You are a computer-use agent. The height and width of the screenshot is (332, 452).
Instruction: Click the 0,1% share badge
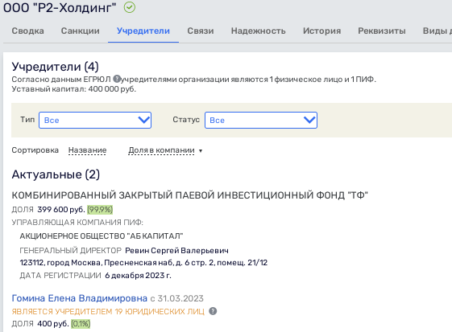pyautogui.click(x=81, y=324)
